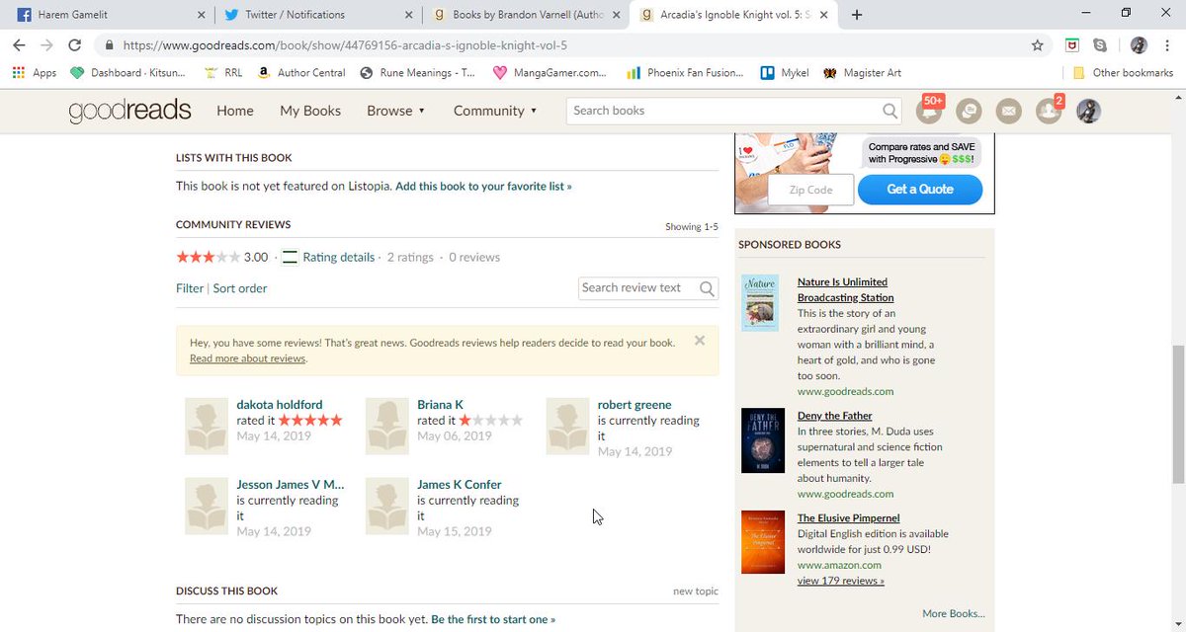
Task: Open the Author Central bookmark
Action: point(301,72)
